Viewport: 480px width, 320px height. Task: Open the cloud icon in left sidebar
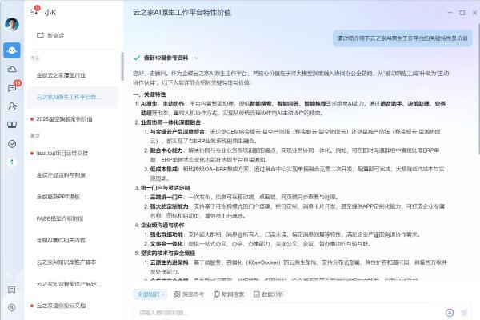[x=12, y=70]
